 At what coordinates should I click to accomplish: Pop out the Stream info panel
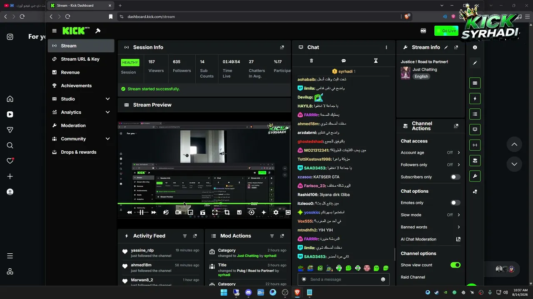tap(456, 47)
